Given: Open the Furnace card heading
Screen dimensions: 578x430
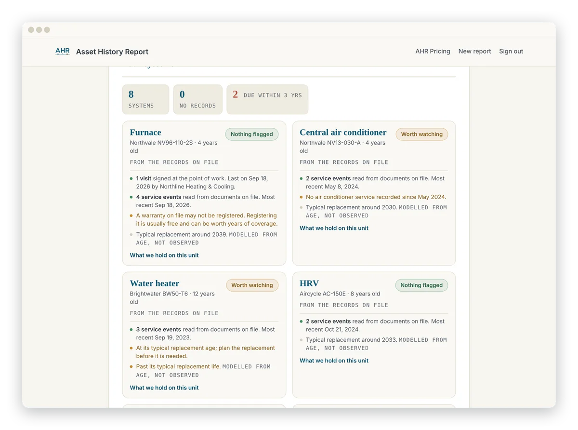Looking at the screenshot, I should click(x=145, y=132).
